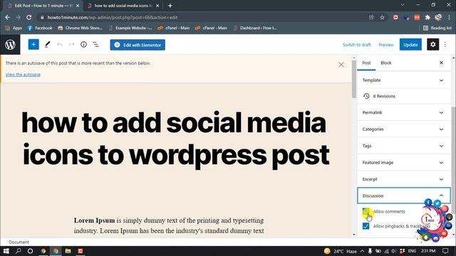Image resolution: width=456 pixels, height=256 pixels.
Task: Click Switch to draft
Action: pyautogui.click(x=356, y=45)
